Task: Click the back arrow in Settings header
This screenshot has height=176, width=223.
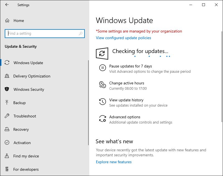Action: [7, 5]
